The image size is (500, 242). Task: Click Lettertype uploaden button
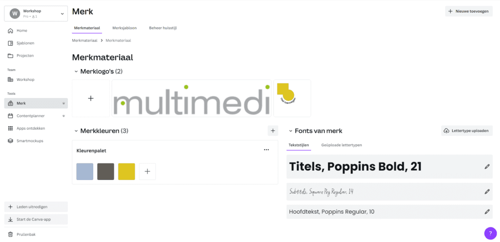pos(467,131)
